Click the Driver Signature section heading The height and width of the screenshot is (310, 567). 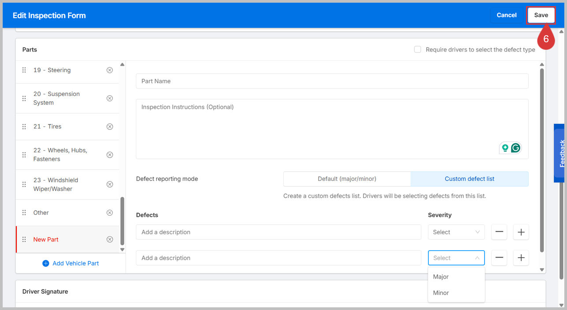(45, 292)
